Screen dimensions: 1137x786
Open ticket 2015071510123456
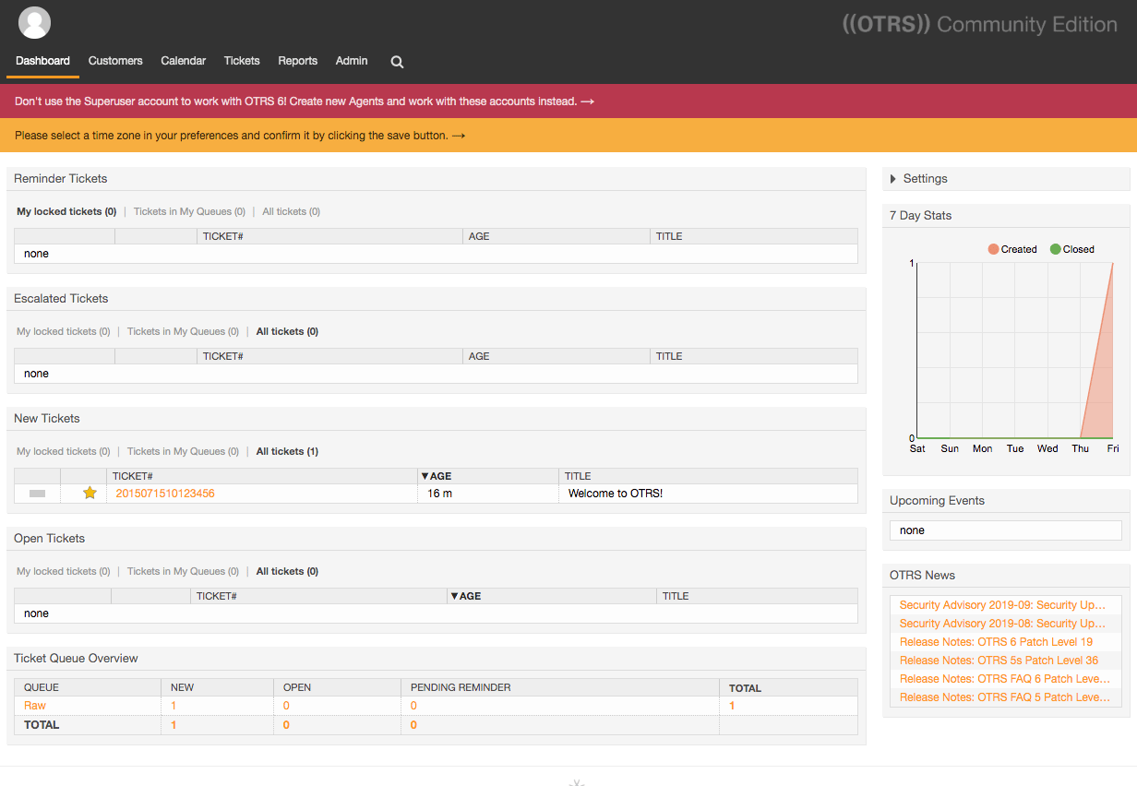click(x=165, y=494)
